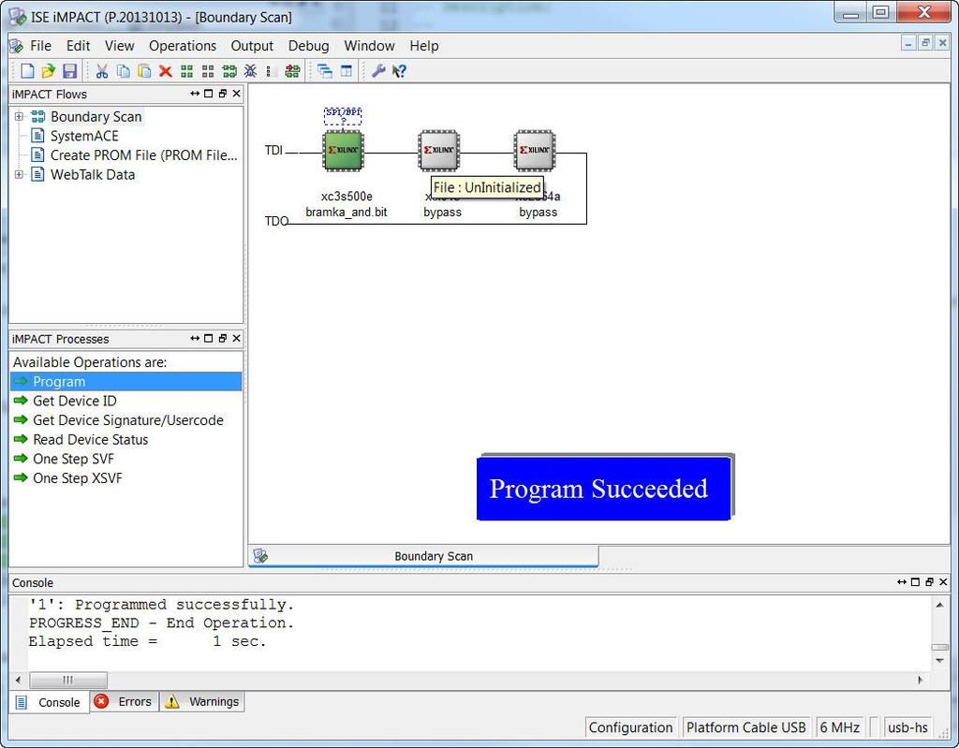Click the What's This help pointer icon
959x748 pixels.
[399, 71]
